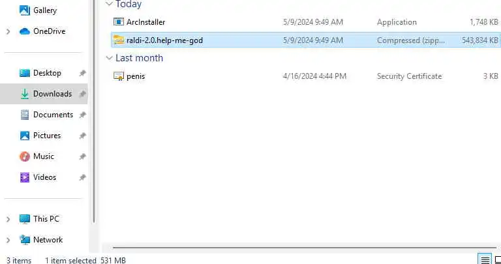Toggle the pin next to Pictures

(x=83, y=136)
